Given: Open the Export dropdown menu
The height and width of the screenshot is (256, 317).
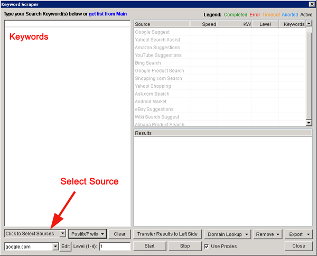Looking at the screenshot, I should (x=299, y=234).
